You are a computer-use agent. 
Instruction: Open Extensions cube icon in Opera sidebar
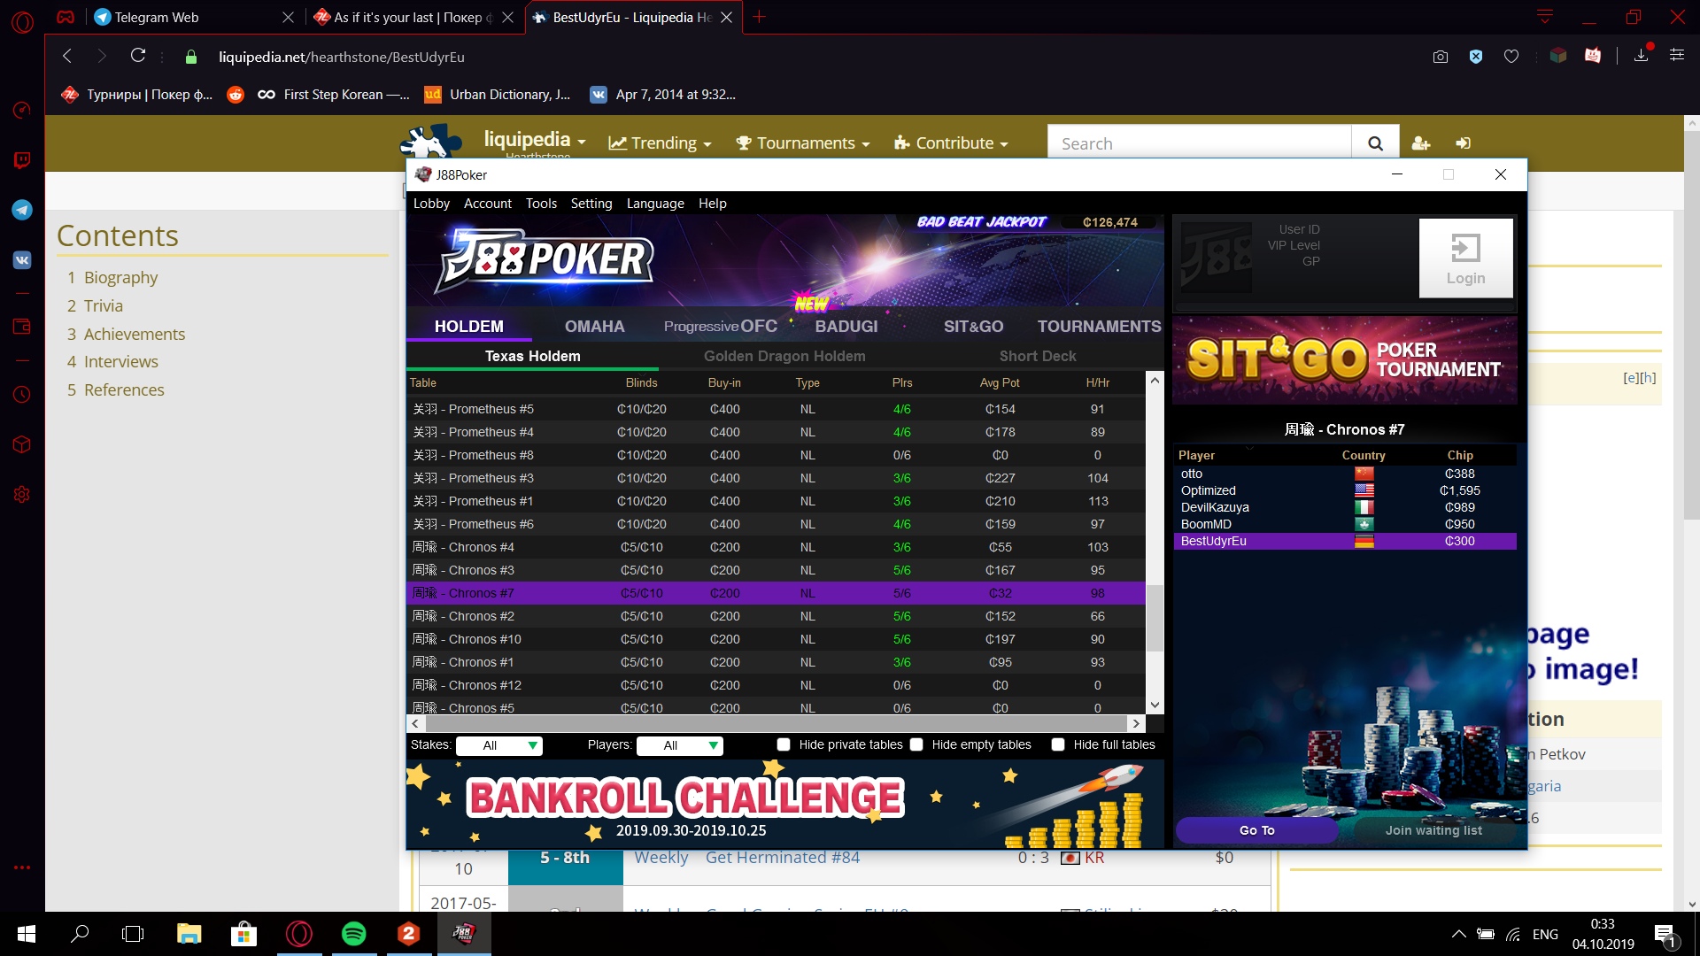(22, 444)
